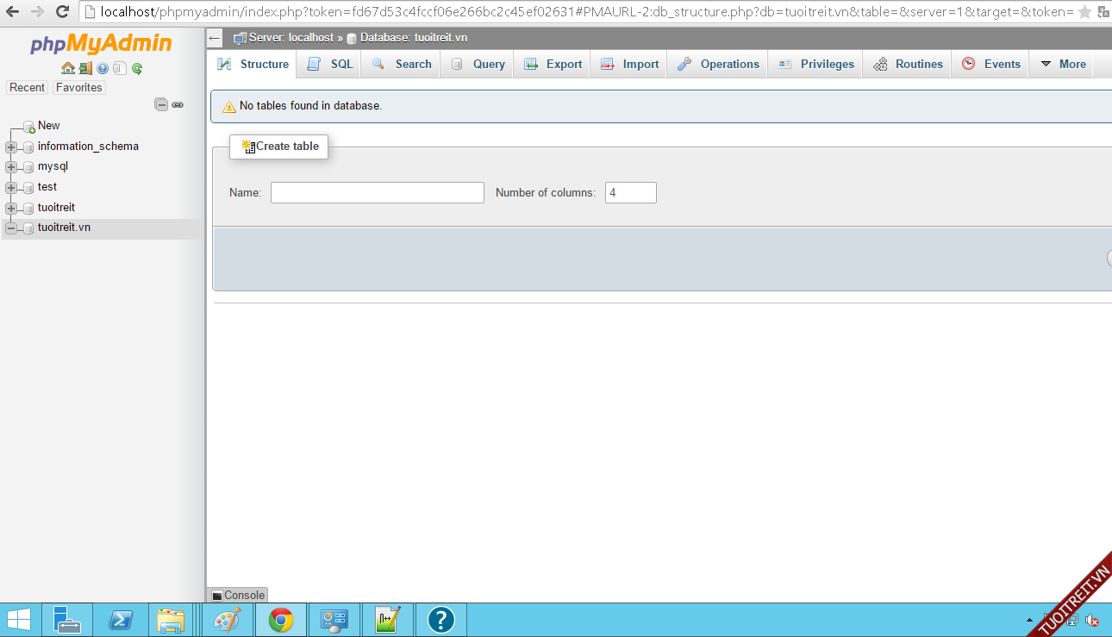Toggle the link with main panel icon
This screenshot has height=637, width=1112.
pyautogui.click(x=178, y=104)
